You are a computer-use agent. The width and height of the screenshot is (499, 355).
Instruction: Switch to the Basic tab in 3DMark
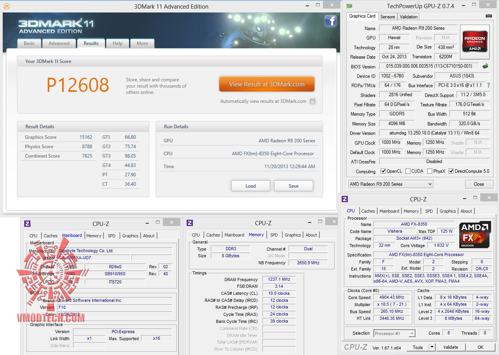29,43
